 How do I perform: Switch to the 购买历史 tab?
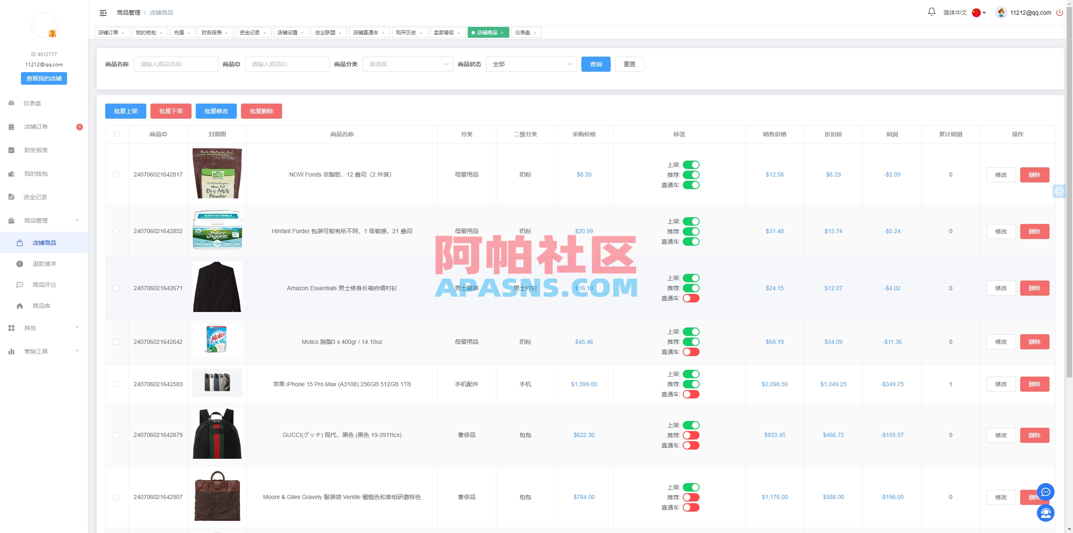coord(406,32)
